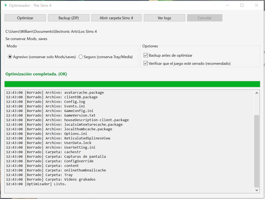Screen dimensions: 265x199
Task: Click log line localsimtexturecache.package
Action: pos(64,124)
